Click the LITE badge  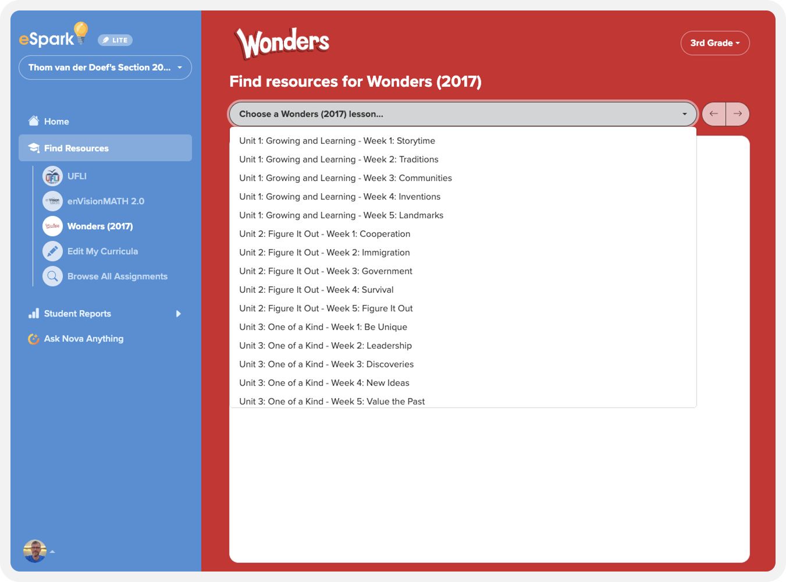pos(115,40)
